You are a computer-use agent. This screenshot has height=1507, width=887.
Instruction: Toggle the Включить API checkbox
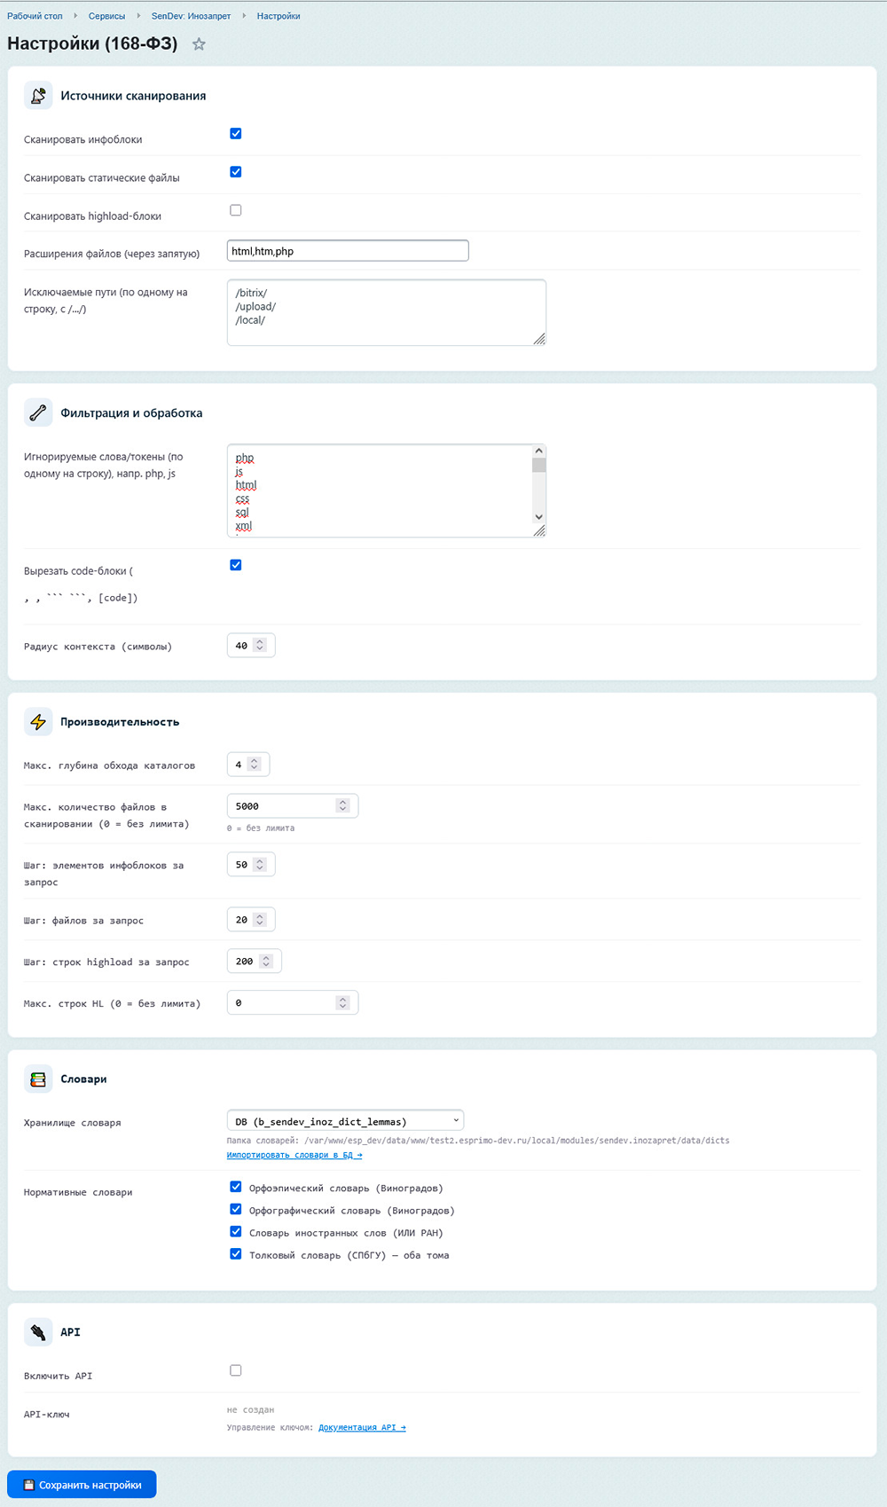(236, 1370)
